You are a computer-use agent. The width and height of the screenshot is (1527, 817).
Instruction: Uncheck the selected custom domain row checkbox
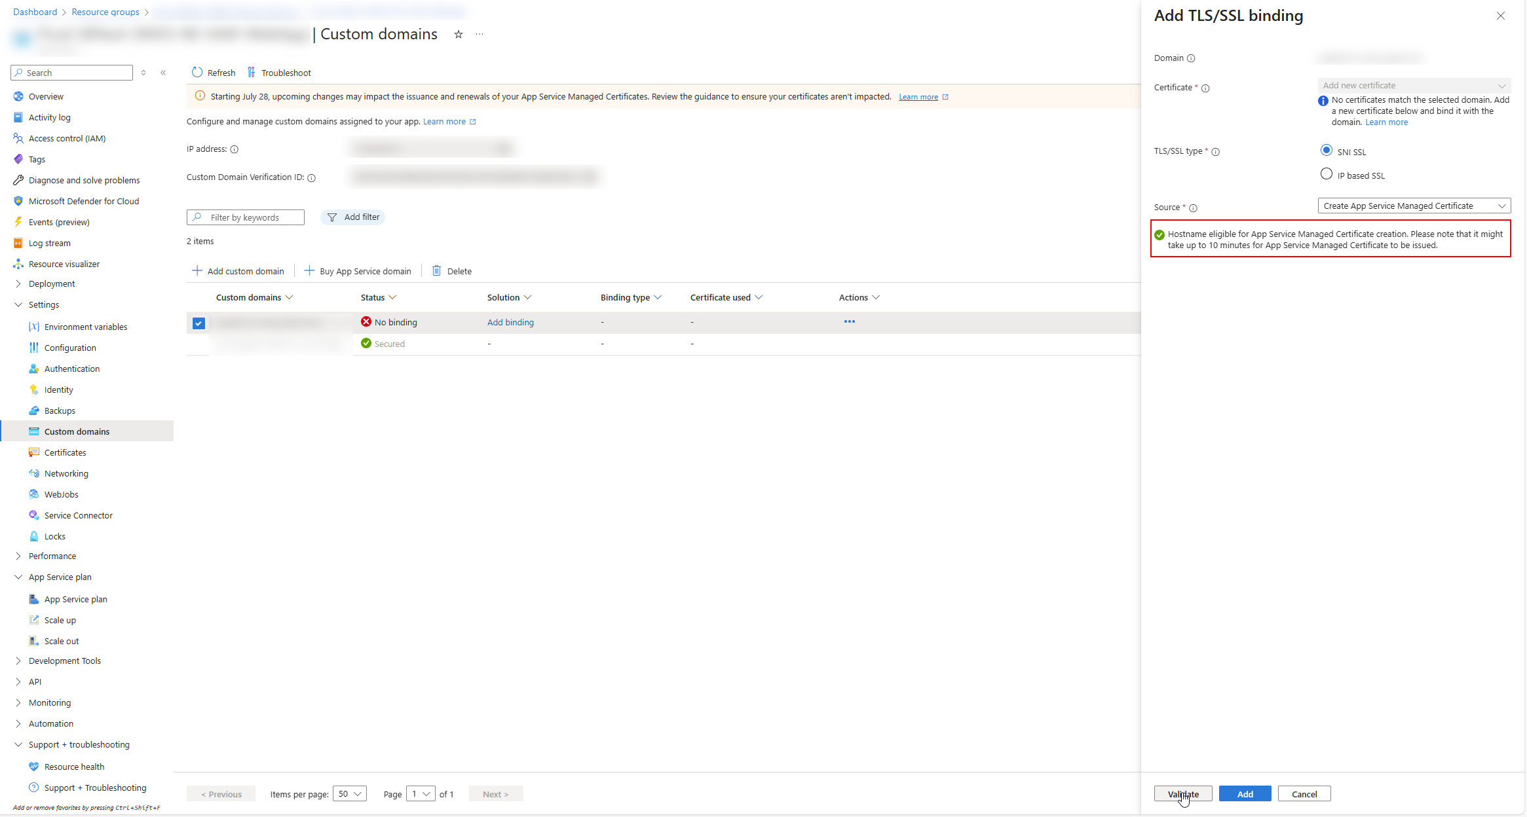(198, 323)
